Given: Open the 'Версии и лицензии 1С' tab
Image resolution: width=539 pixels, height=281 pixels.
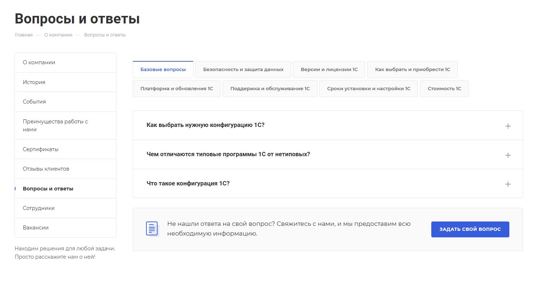Looking at the screenshot, I should click(x=329, y=69).
